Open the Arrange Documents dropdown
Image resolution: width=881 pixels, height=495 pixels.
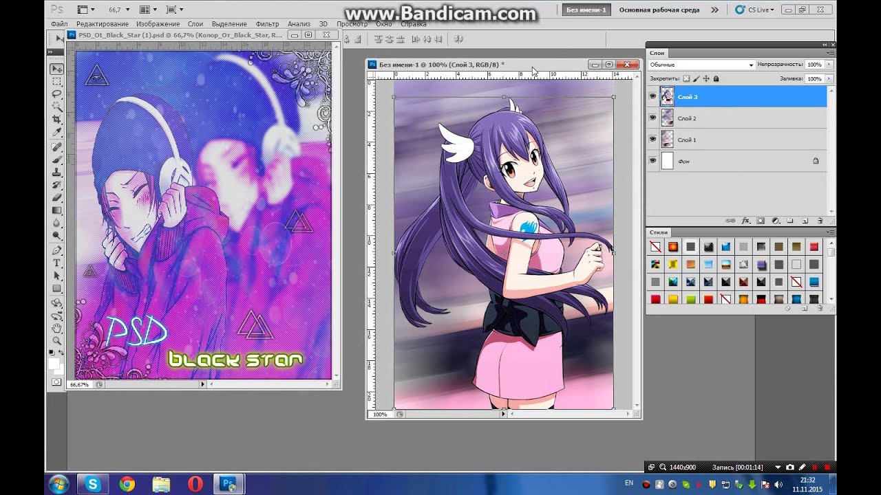click(147, 10)
